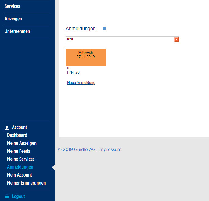Navigate to Unternehmen in the sidebar

click(x=17, y=31)
